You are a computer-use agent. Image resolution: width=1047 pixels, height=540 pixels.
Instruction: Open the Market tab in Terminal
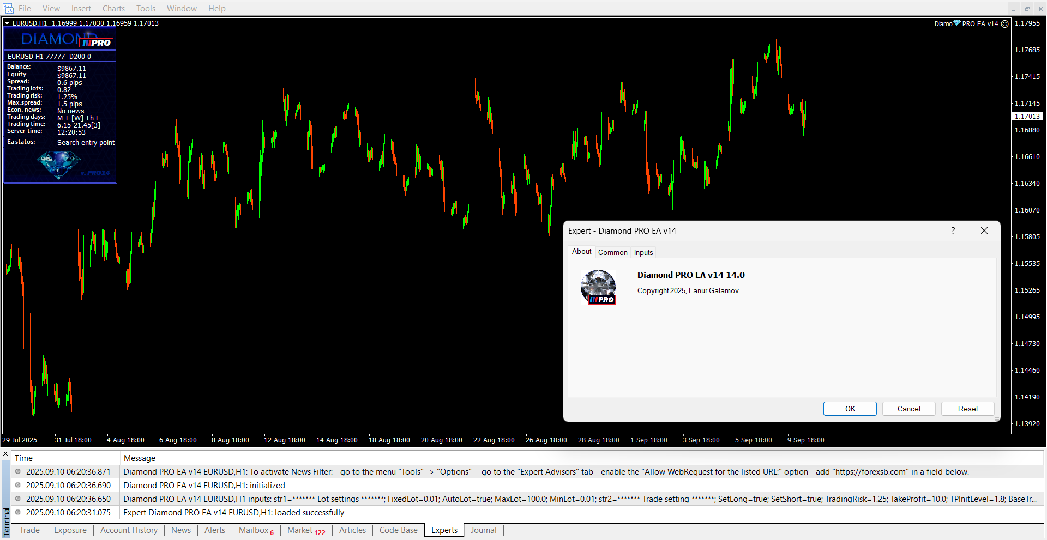click(x=306, y=530)
